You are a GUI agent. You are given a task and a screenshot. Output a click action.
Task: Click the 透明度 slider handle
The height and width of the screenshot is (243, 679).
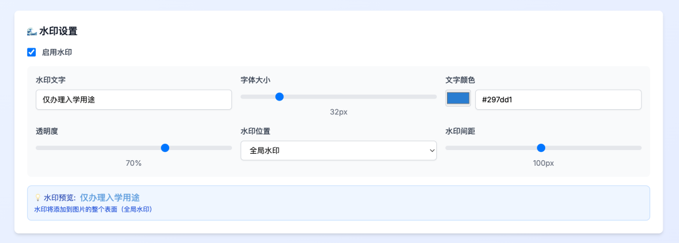tap(165, 148)
